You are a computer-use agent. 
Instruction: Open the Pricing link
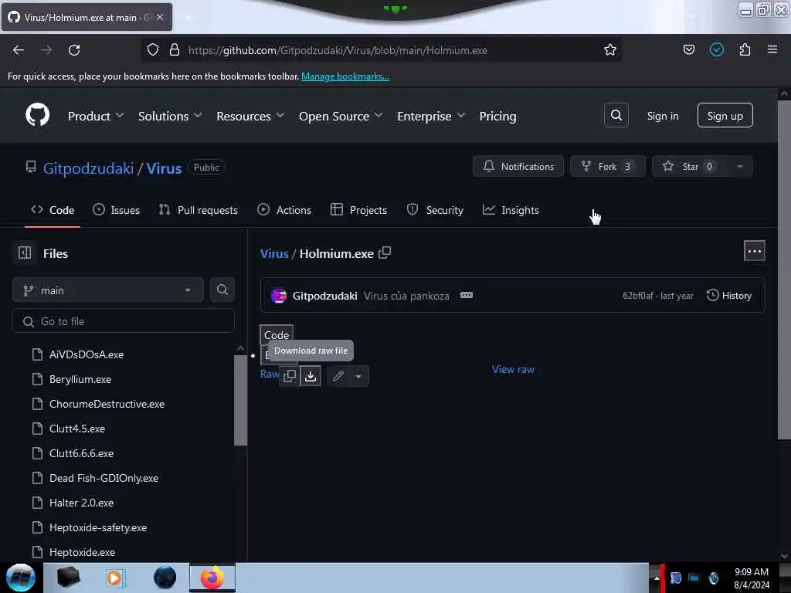(497, 117)
